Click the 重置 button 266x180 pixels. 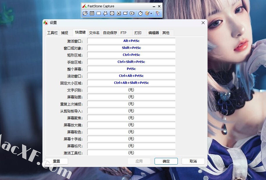point(56,161)
